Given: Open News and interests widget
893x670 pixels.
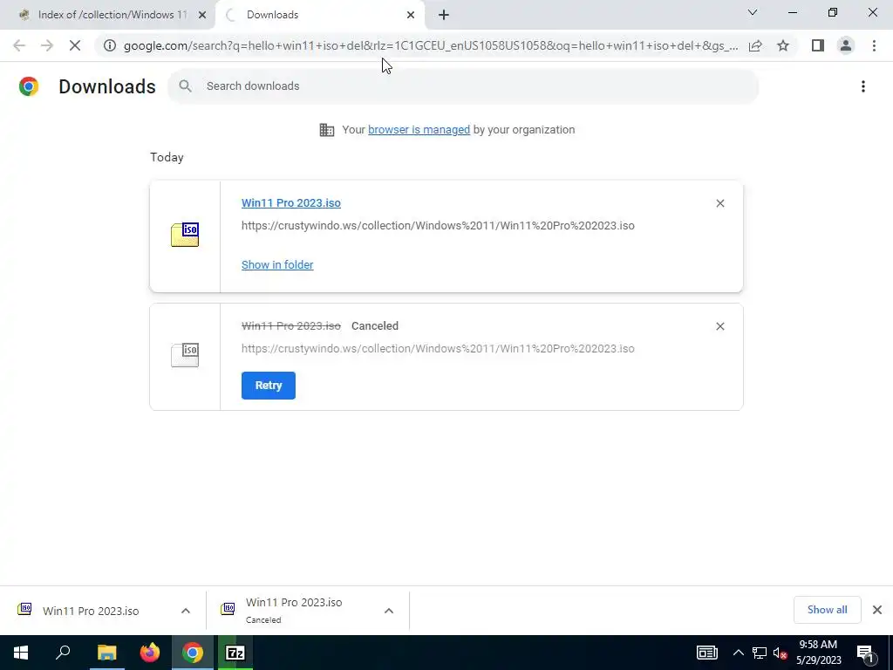Looking at the screenshot, I should 706,653.
